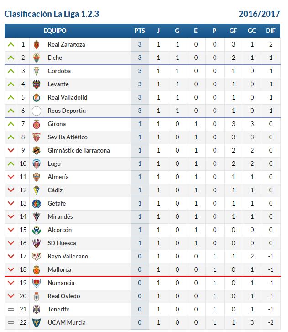Click the Reus Deportiu blank logo placeholder

tap(37, 111)
